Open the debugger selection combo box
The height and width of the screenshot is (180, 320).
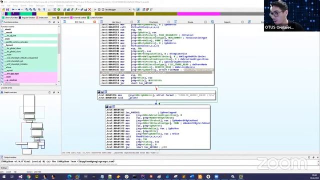tap(118, 9)
